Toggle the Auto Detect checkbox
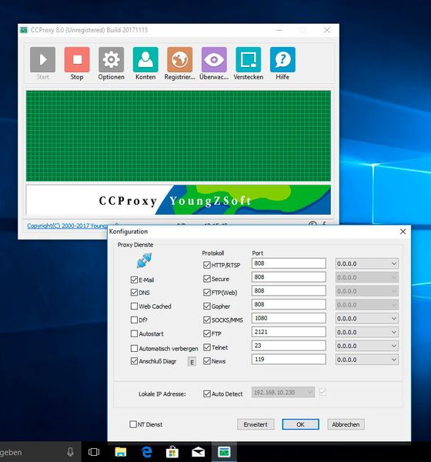This screenshot has width=431, height=462. [207, 393]
